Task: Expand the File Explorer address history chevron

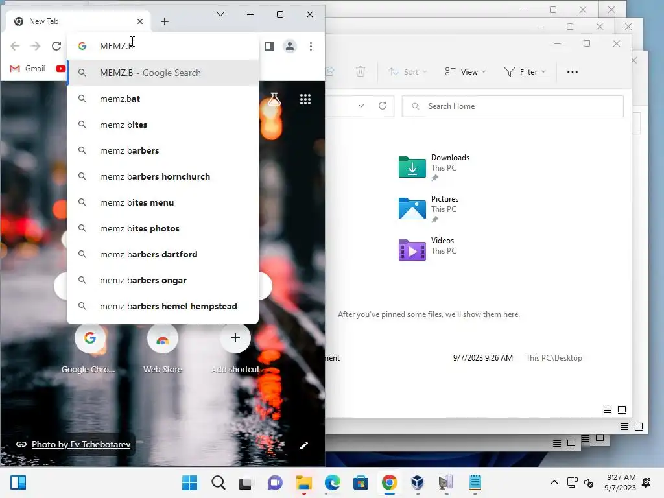Action: (361, 106)
